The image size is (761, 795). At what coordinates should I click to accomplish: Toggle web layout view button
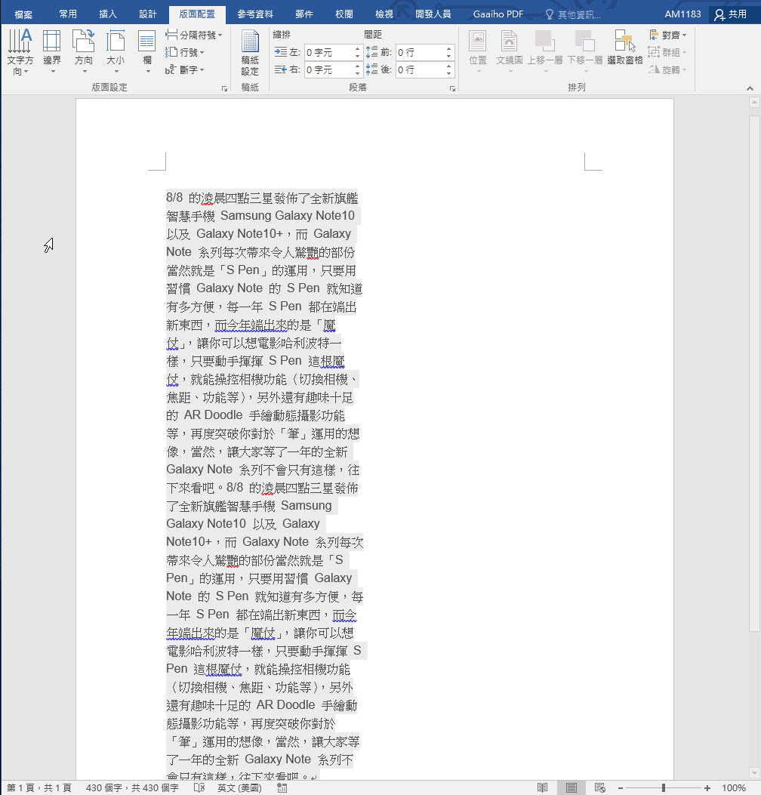pos(600,787)
